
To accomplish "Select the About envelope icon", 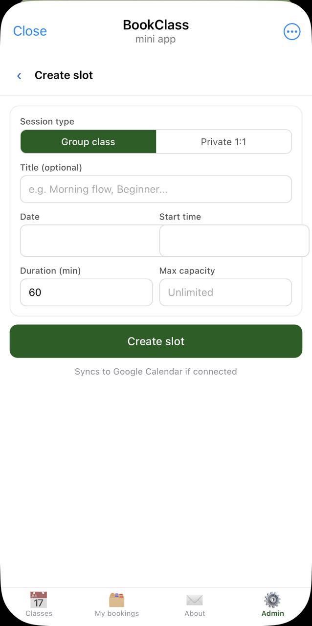I will click(x=195, y=600).
